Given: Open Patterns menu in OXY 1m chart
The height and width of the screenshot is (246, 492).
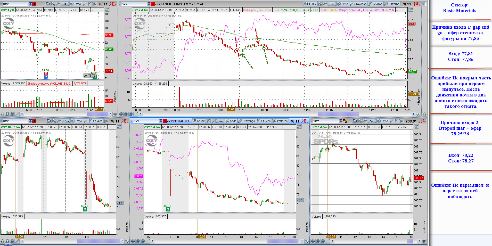Looking at the screenshot, I should (x=392, y=4).
